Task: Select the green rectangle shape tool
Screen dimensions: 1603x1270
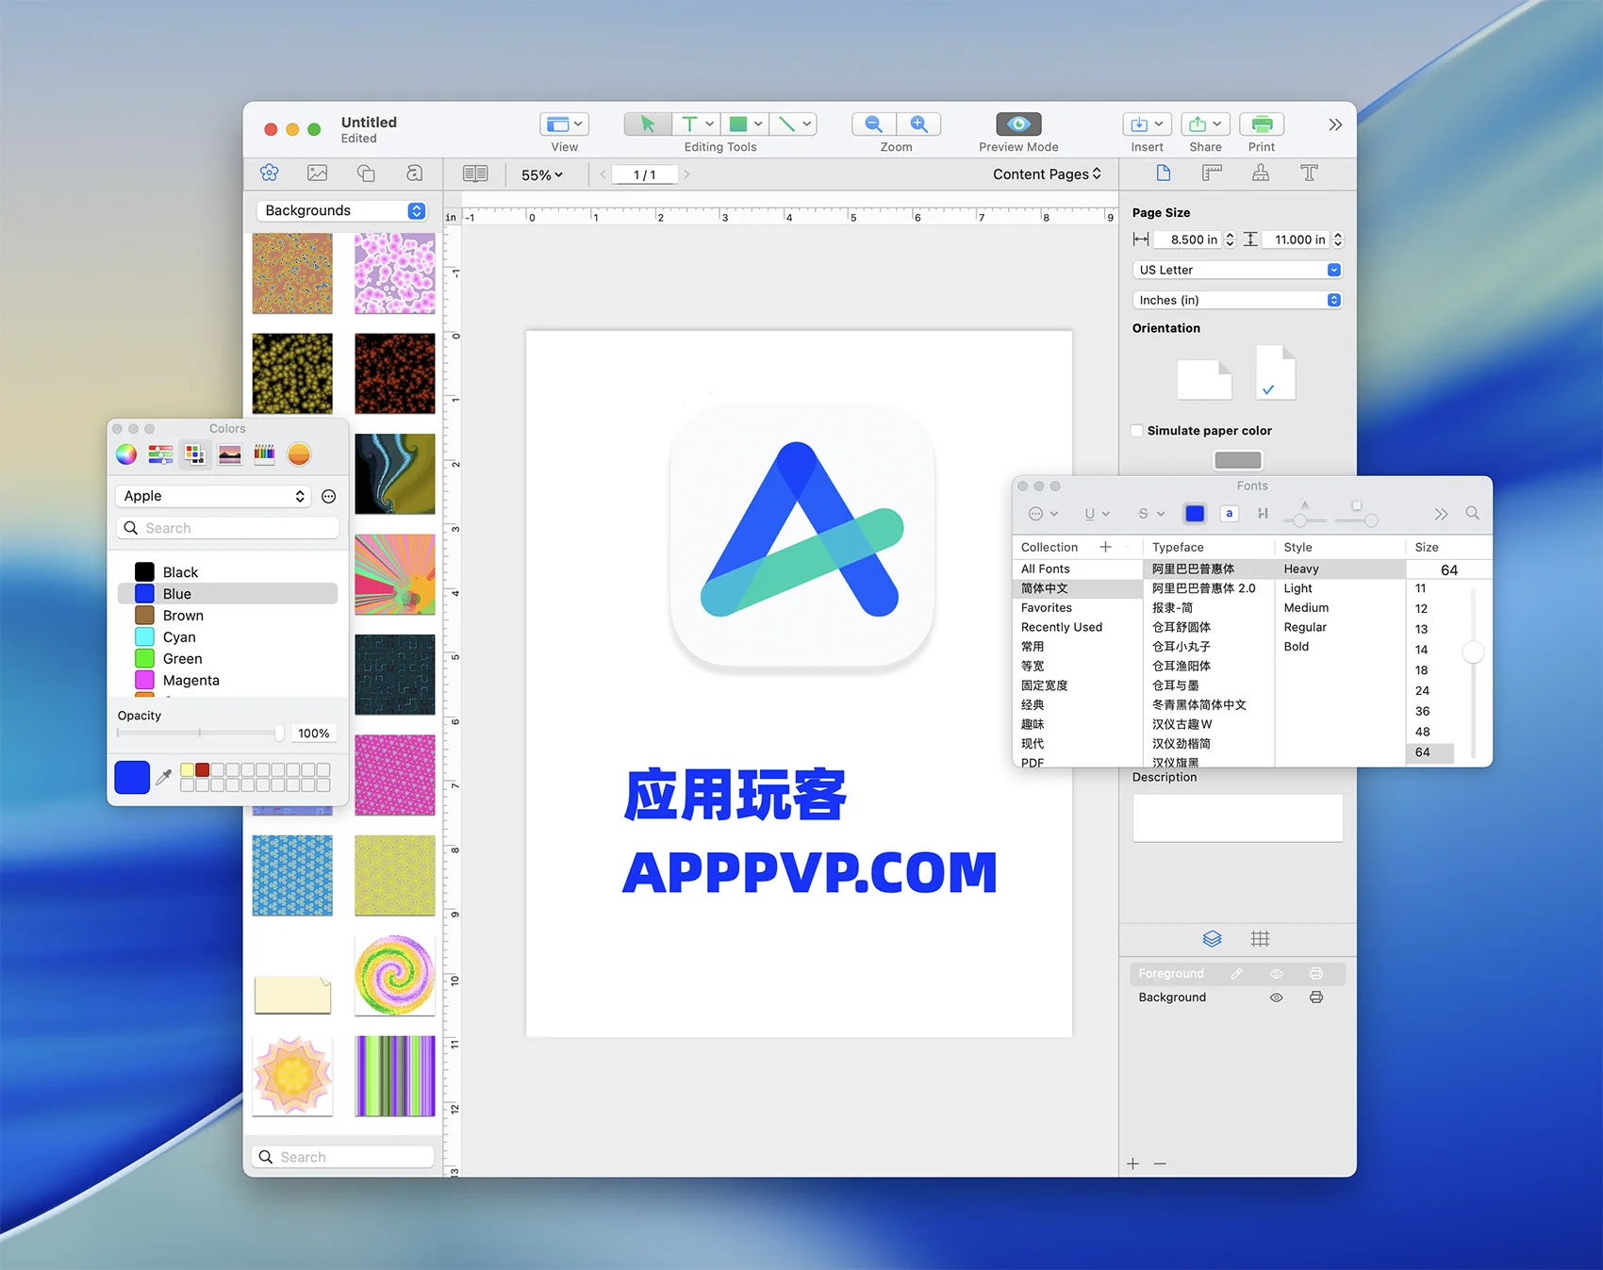Action: (738, 124)
